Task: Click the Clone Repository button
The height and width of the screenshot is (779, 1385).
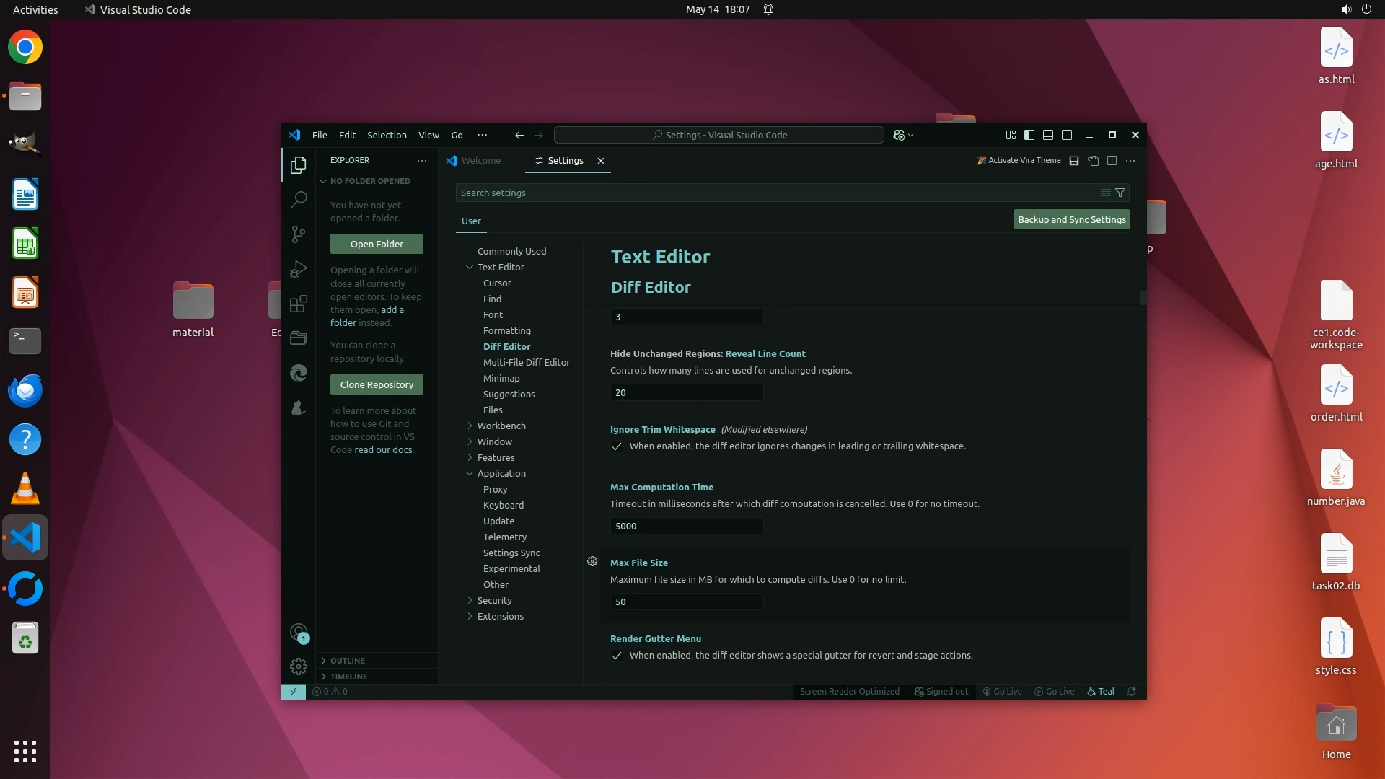Action: (x=377, y=384)
